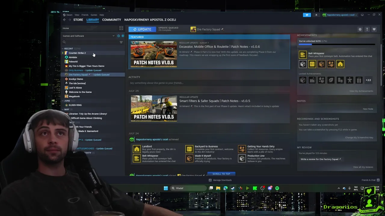The height and width of the screenshot is (216, 385).
Task: Open the Steam notifications bell
Action: 316,15
